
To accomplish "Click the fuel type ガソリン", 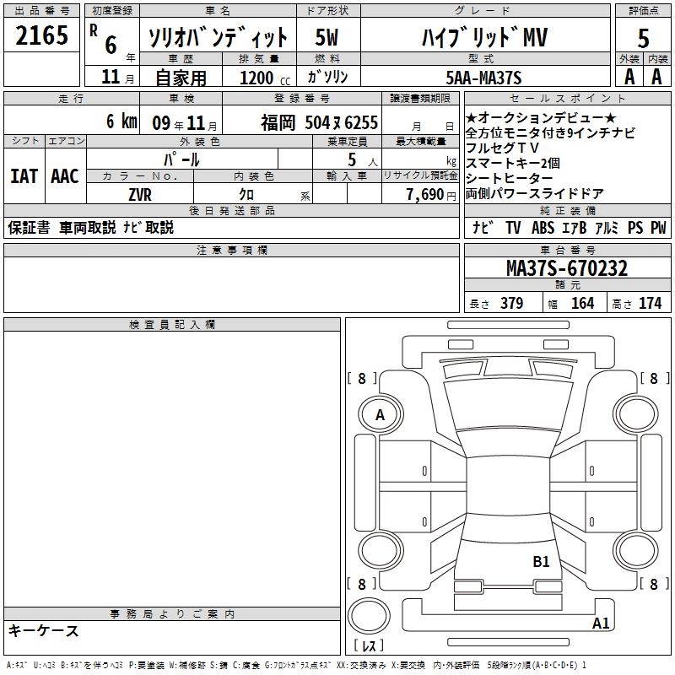I will [x=327, y=77].
